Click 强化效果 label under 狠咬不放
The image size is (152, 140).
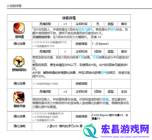coord(20,116)
